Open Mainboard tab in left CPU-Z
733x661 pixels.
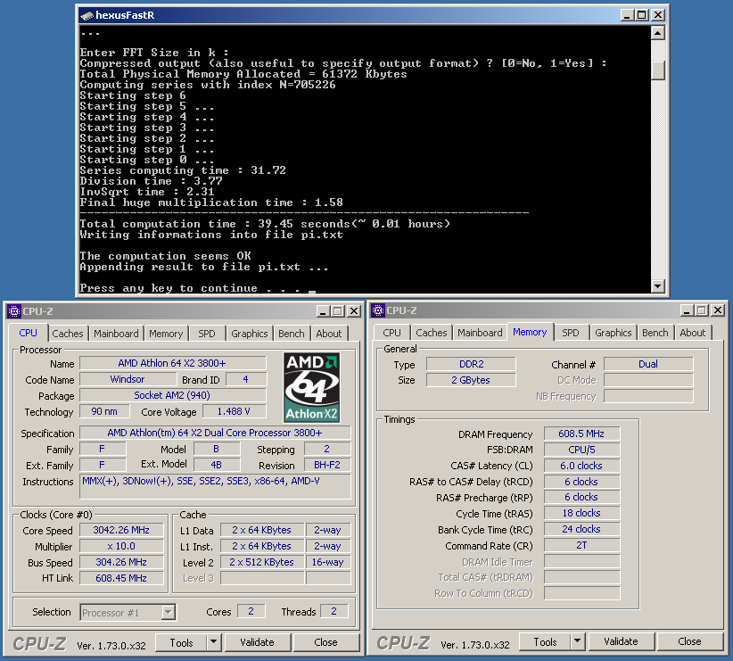(116, 334)
